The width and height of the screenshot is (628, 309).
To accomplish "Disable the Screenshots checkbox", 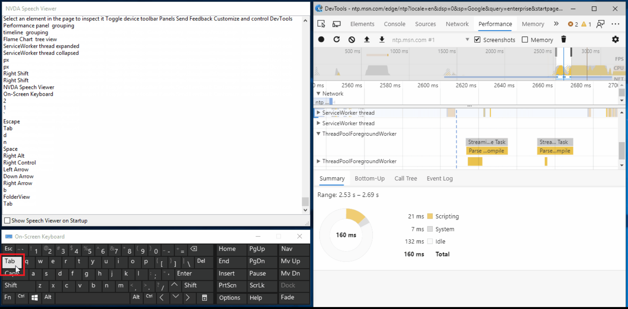I will coord(477,39).
